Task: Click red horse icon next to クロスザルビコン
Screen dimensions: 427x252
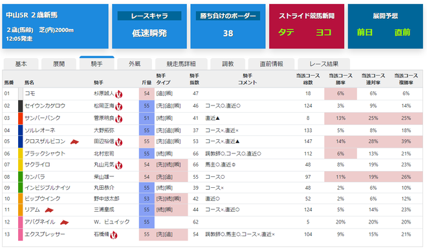Action: click(74, 142)
